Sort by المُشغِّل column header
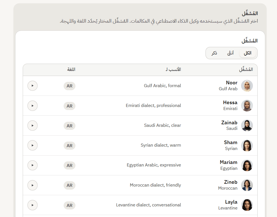This screenshot has height=217, width=277. [246, 69]
